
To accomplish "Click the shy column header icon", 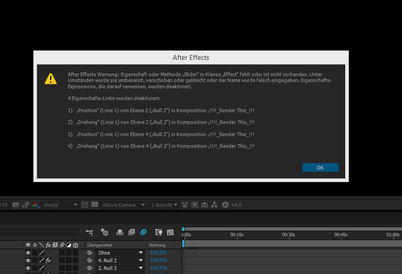I will [28, 245].
